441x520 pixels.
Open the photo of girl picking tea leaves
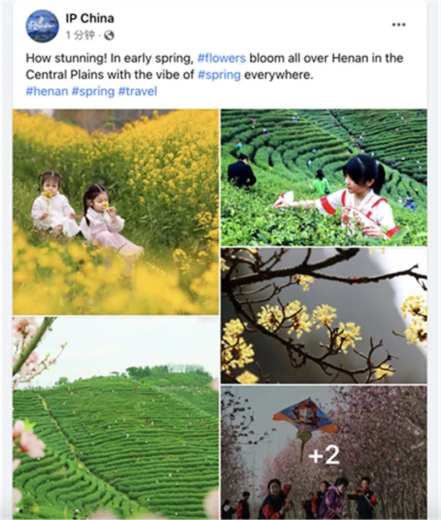[324, 177]
